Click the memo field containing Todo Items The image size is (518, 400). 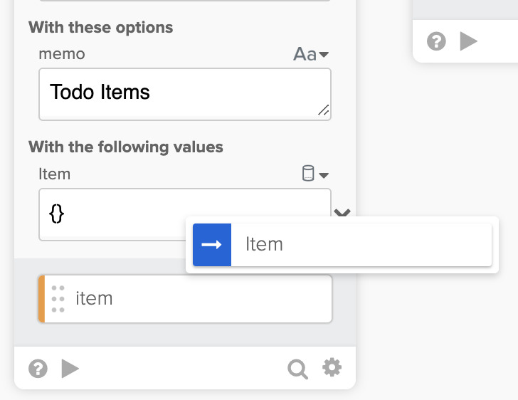(178, 93)
